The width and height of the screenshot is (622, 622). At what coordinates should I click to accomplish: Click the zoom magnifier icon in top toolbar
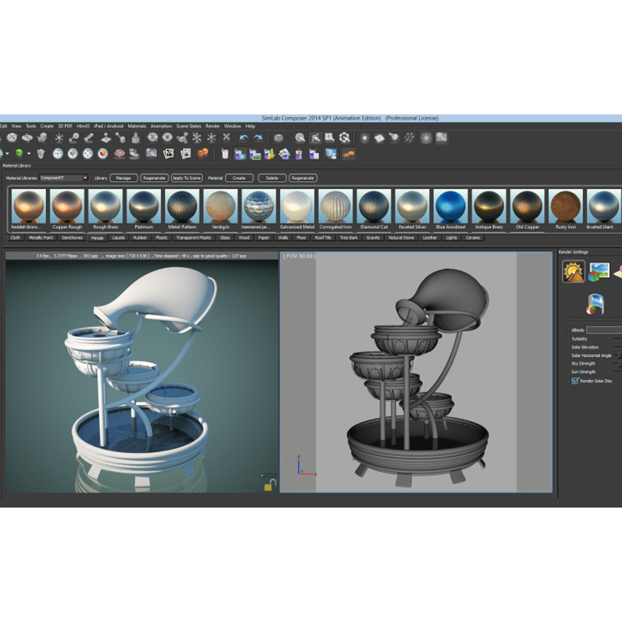click(x=299, y=138)
